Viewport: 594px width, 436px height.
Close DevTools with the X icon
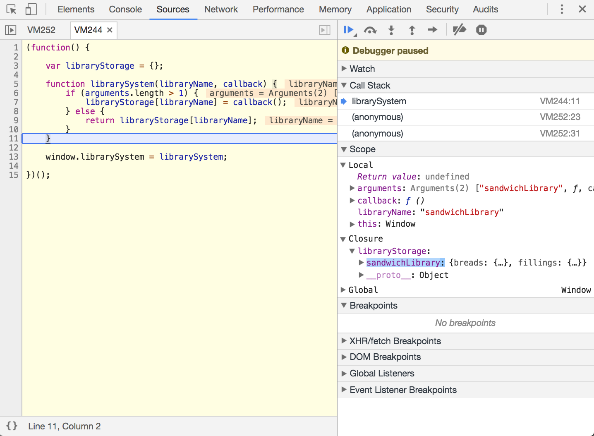tap(582, 9)
